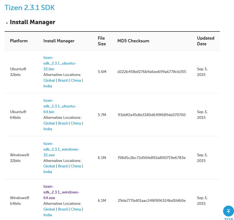Click Sep 3, 2015 date for Windows 64bits
The width and height of the screenshot is (234, 220).
click(202, 200)
